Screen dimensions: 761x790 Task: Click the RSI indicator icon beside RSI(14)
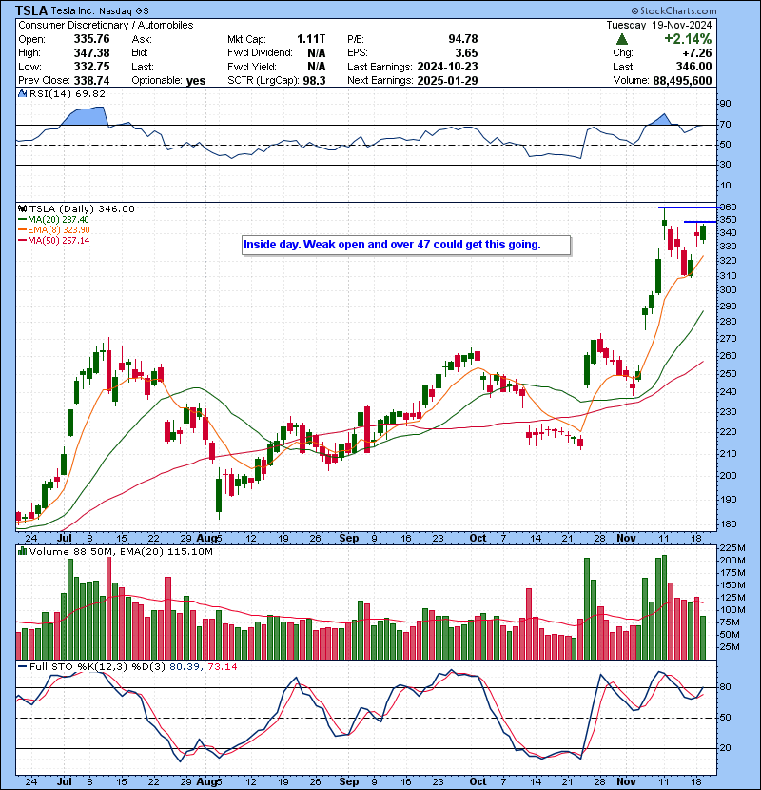click(22, 93)
